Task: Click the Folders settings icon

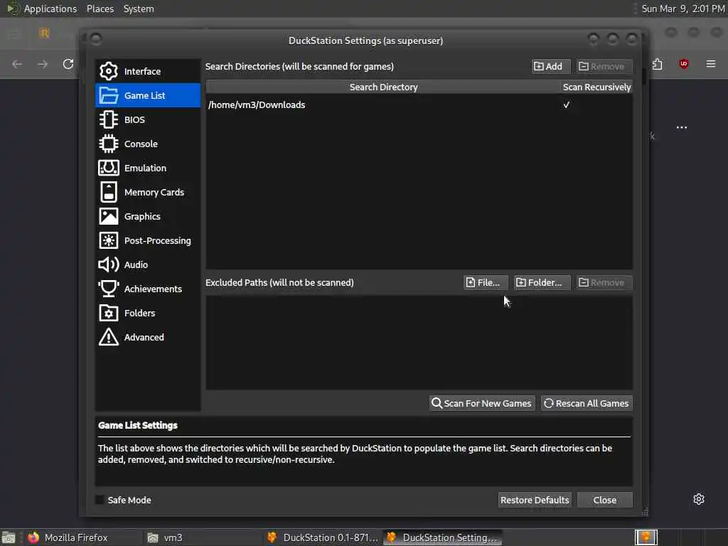Action: point(109,313)
